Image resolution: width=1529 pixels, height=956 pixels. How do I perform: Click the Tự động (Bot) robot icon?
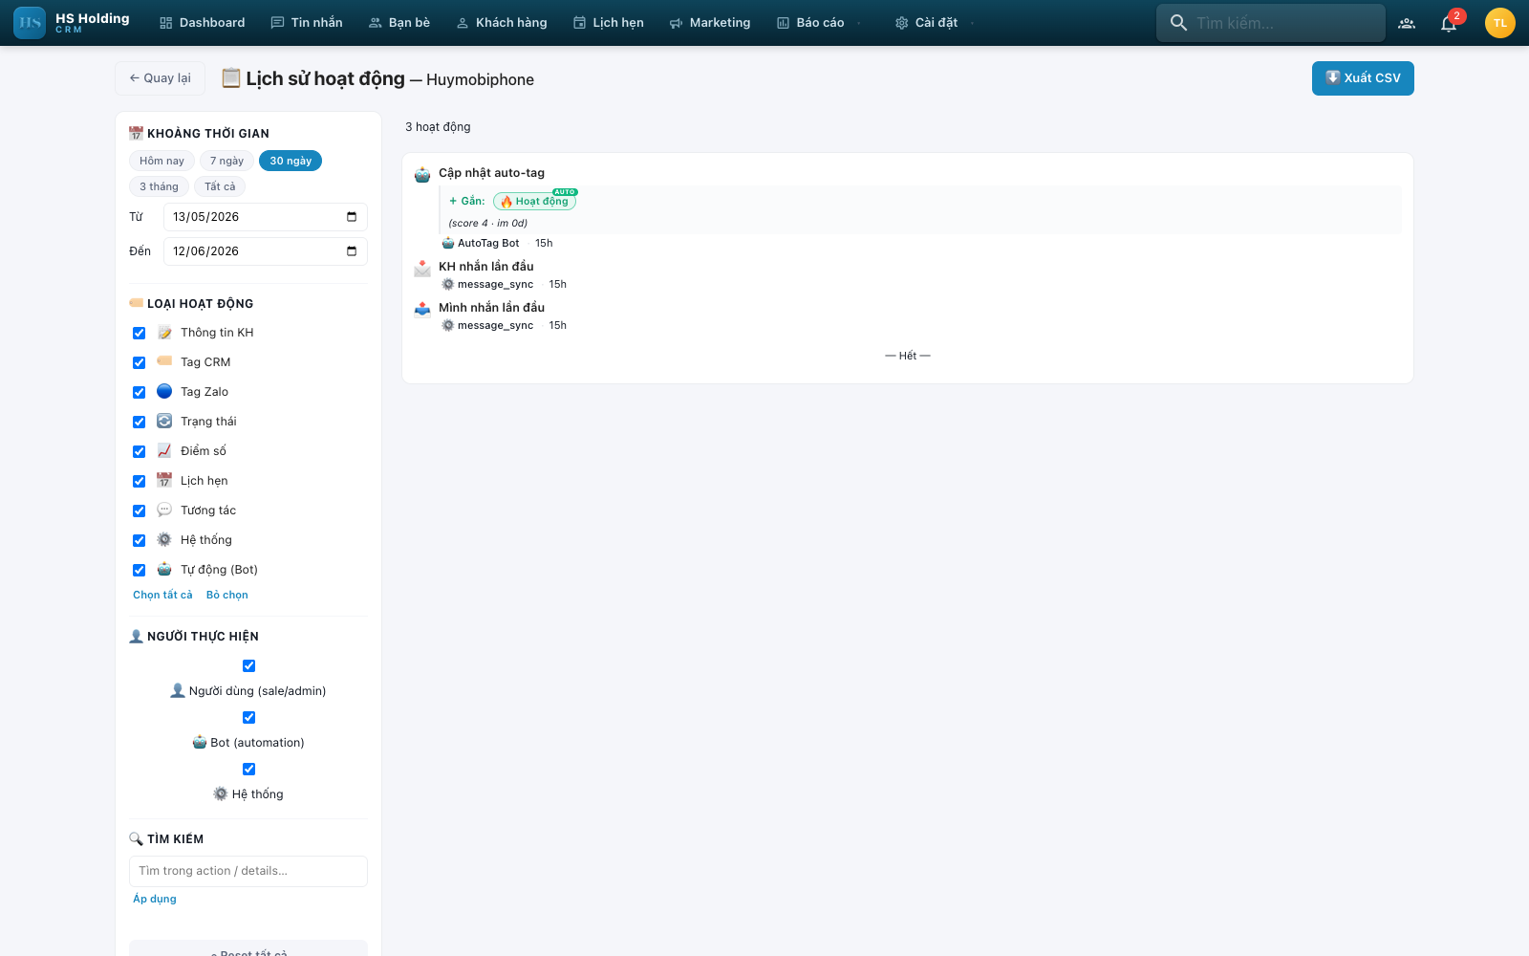click(x=164, y=569)
